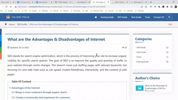The image size is (178, 100).
Task: Open the Chrome profile avatar
Action: click(x=175, y=7)
